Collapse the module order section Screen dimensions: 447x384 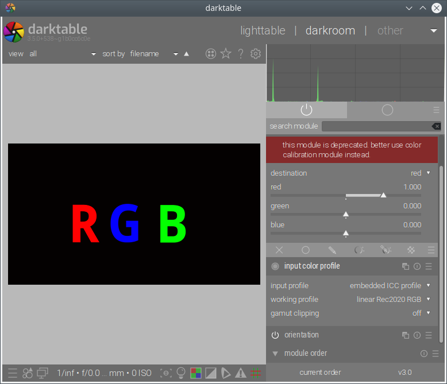pos(275,354)
